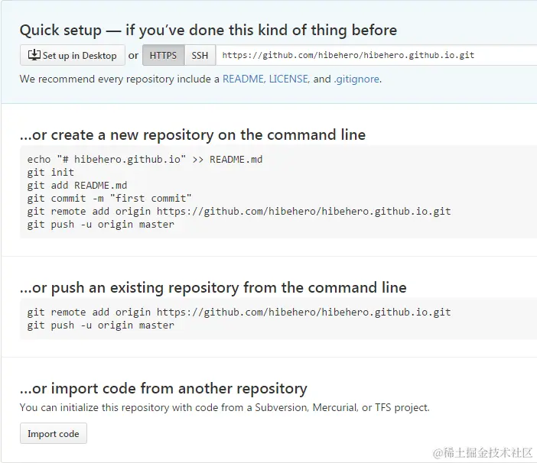The height and width of the screenshot is (463, 537).
Task: Click 'git push -u origin master' in existing-repository block
Action: click(100, 325)
